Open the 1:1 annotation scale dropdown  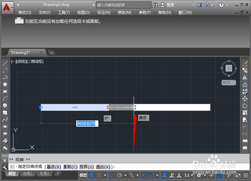189,175
